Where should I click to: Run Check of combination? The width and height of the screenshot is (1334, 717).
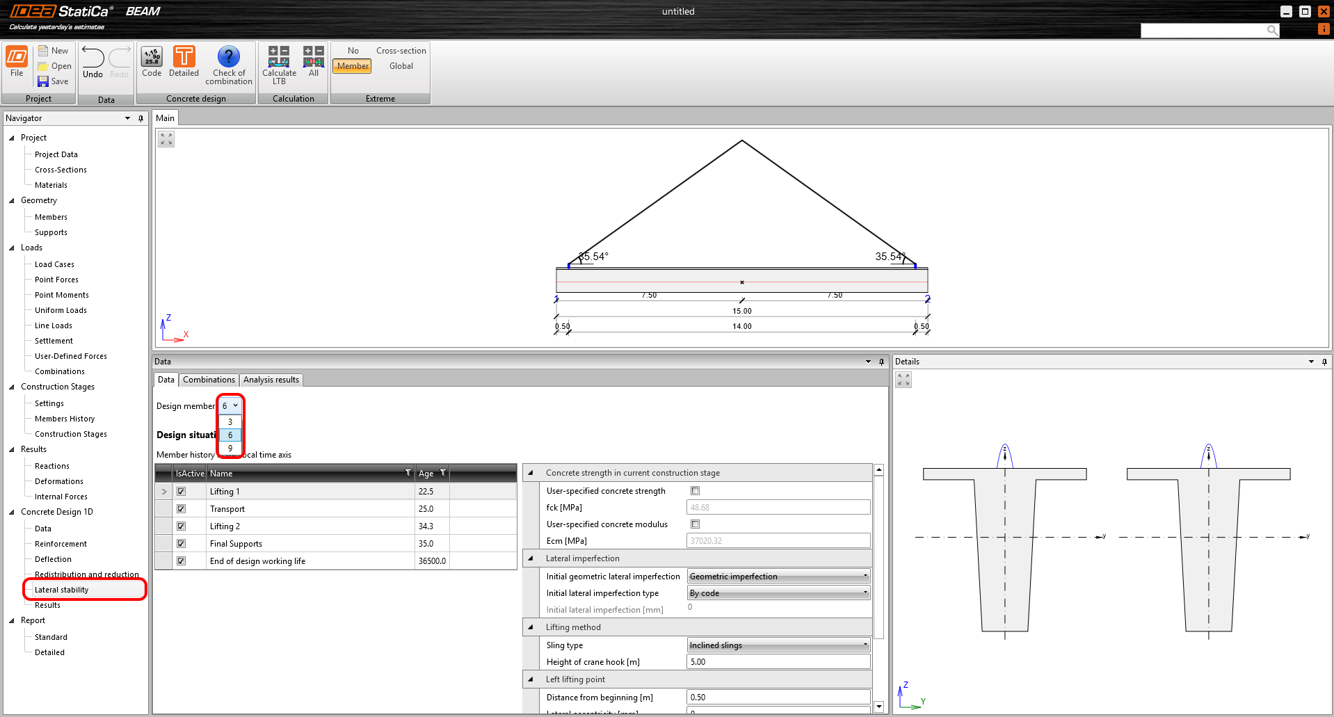point(228,57)
